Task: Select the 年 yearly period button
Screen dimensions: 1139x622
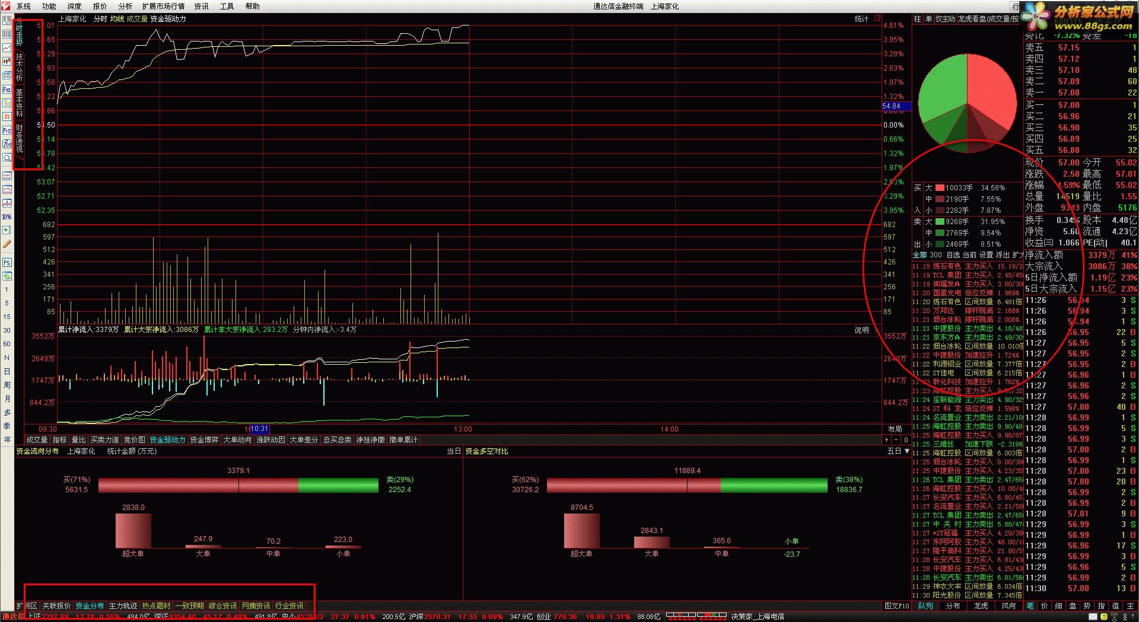Action: 7,439
